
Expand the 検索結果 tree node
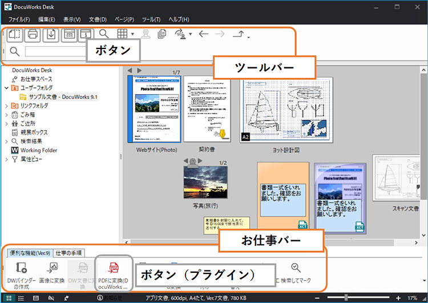pos(6,142)
